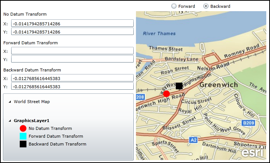Screen dimensions: 270x163
Task: Click the Croom's Hill label on map
Action: (x=244, y=105)
